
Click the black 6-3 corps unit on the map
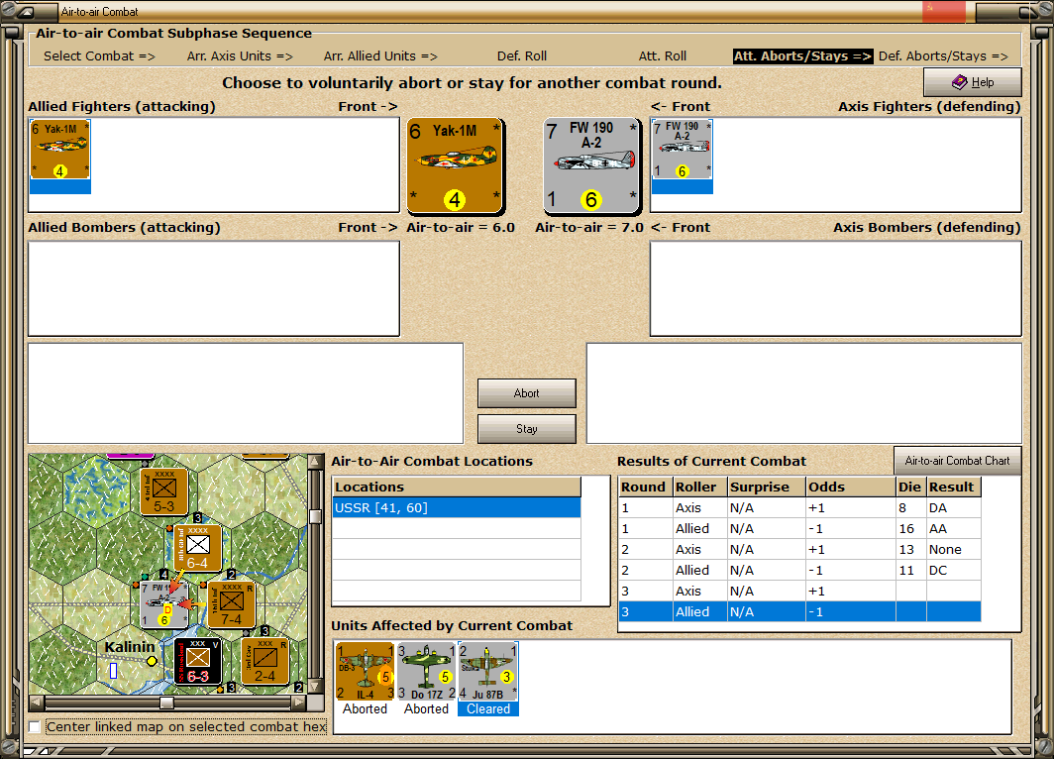coord(198,661)
